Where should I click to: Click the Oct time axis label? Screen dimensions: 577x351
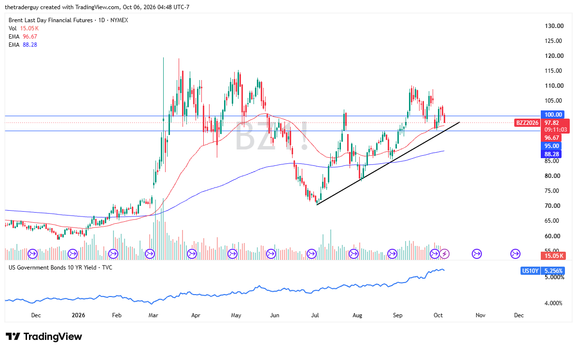click(x=438, y=315)
